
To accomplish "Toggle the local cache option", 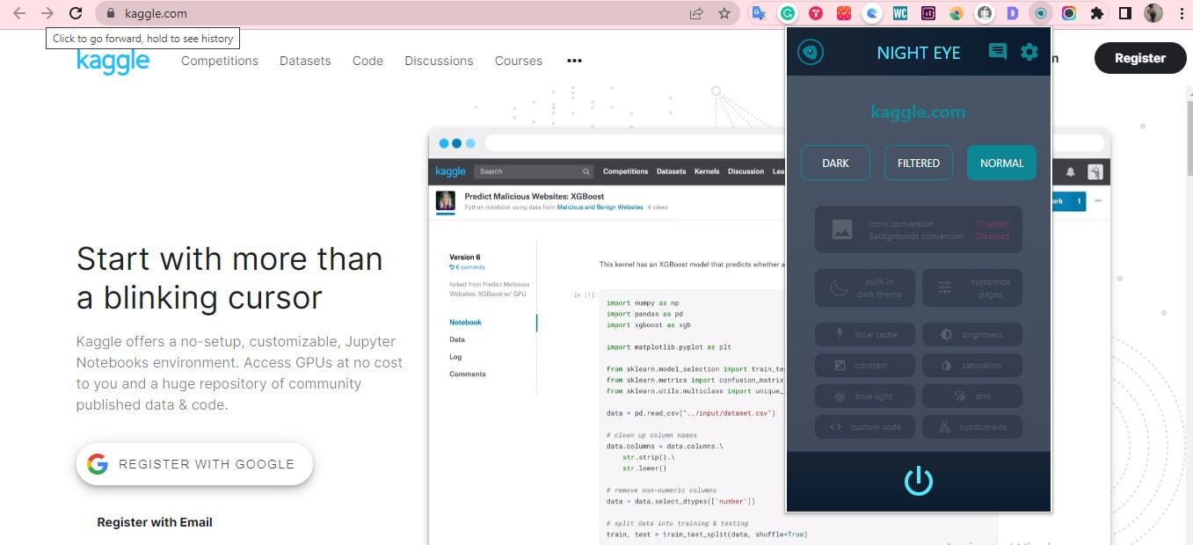I will tap(865, 335).
